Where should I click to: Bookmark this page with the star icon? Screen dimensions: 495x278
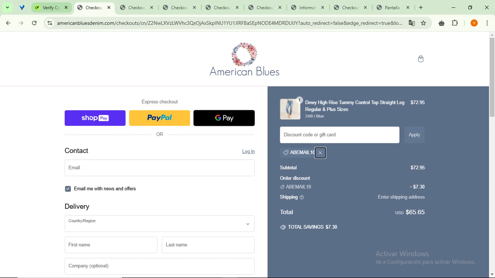click(424, 23)
